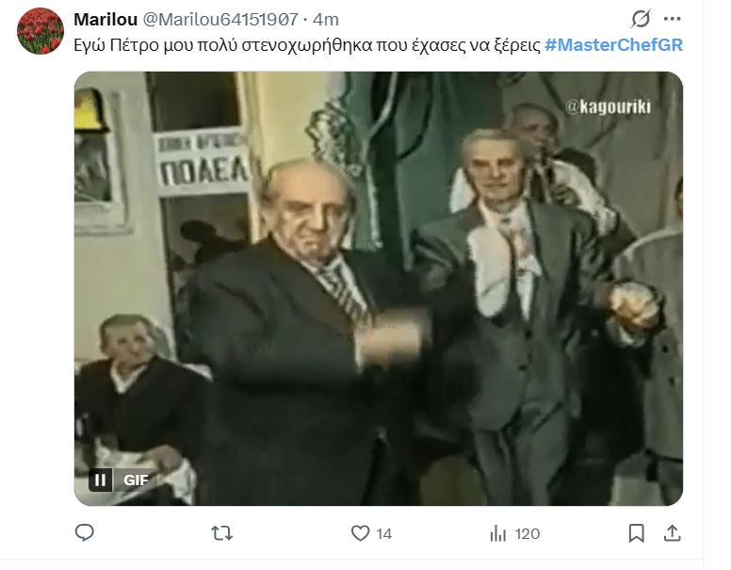Expand the dancing men GIF media
This screenshot has height=570, width=731.
(379, 288)
